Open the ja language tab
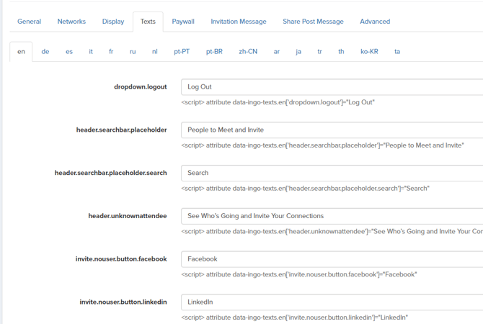Viewport: 483px width, 324px height. coord(298,52)
